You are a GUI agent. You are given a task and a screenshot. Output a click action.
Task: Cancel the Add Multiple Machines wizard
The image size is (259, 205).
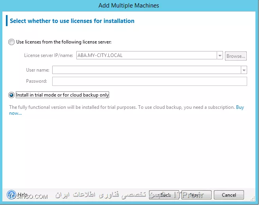point(229,195)
